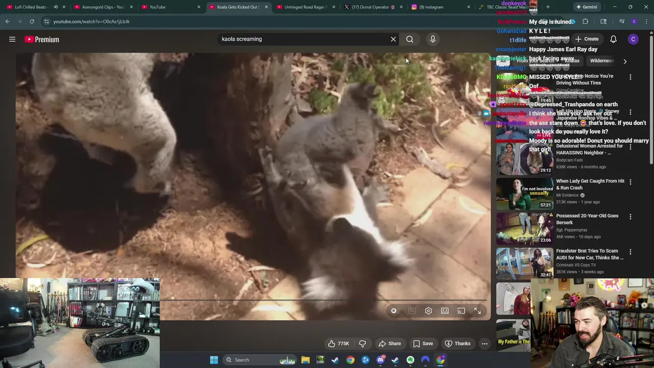Open the YouTube account avatar menu

[x=633, y=39]
